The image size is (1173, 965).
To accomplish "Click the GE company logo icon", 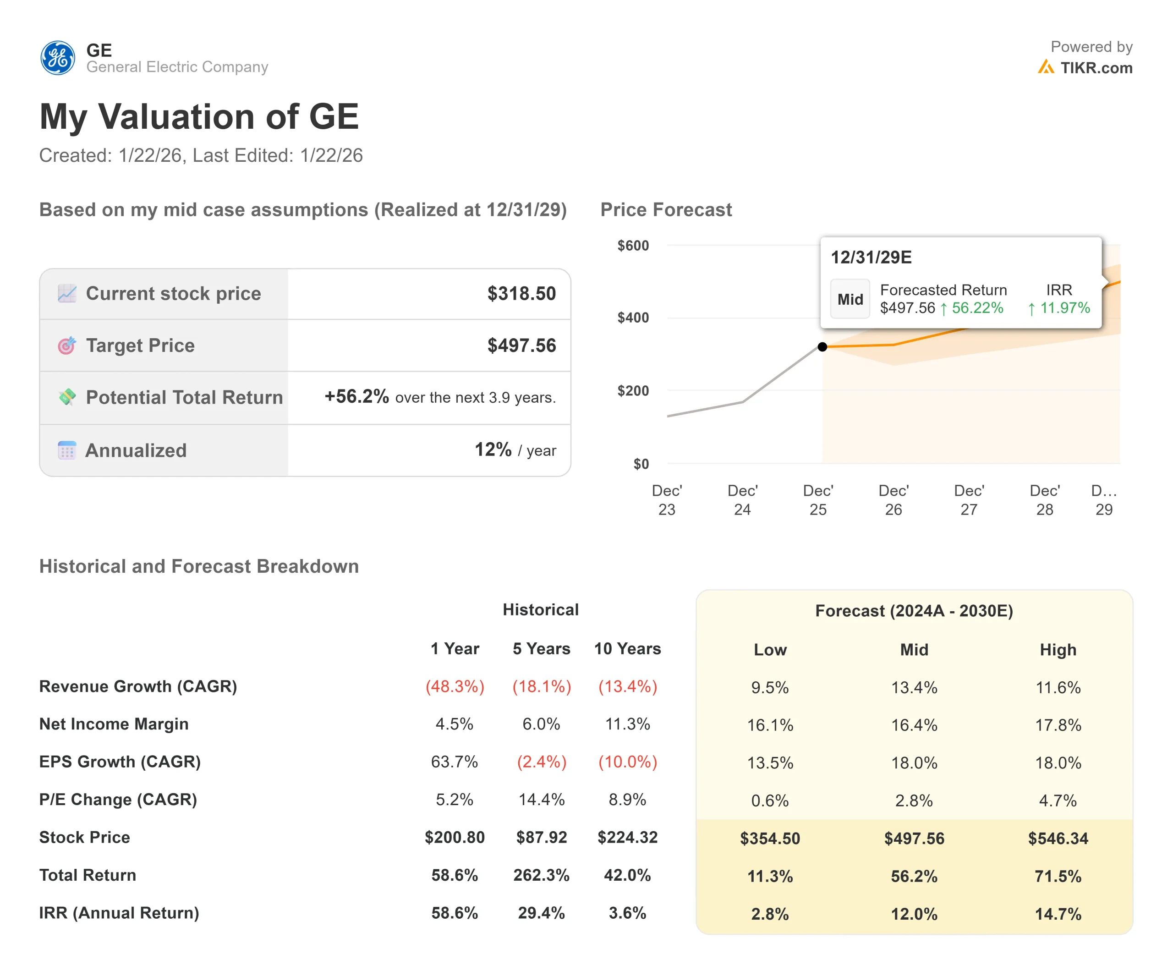I will pyautogui.click(x=58, y=58).
